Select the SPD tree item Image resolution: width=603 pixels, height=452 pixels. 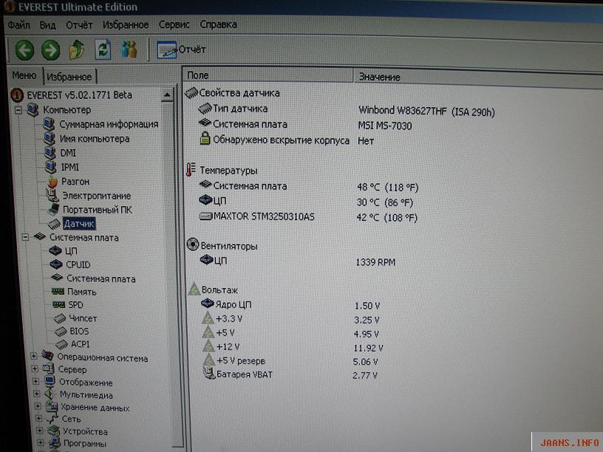tap(75, 305)
